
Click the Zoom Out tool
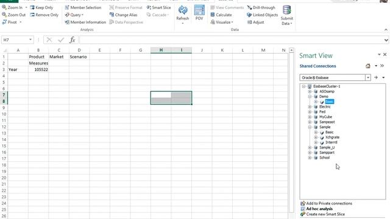[13, 15]
